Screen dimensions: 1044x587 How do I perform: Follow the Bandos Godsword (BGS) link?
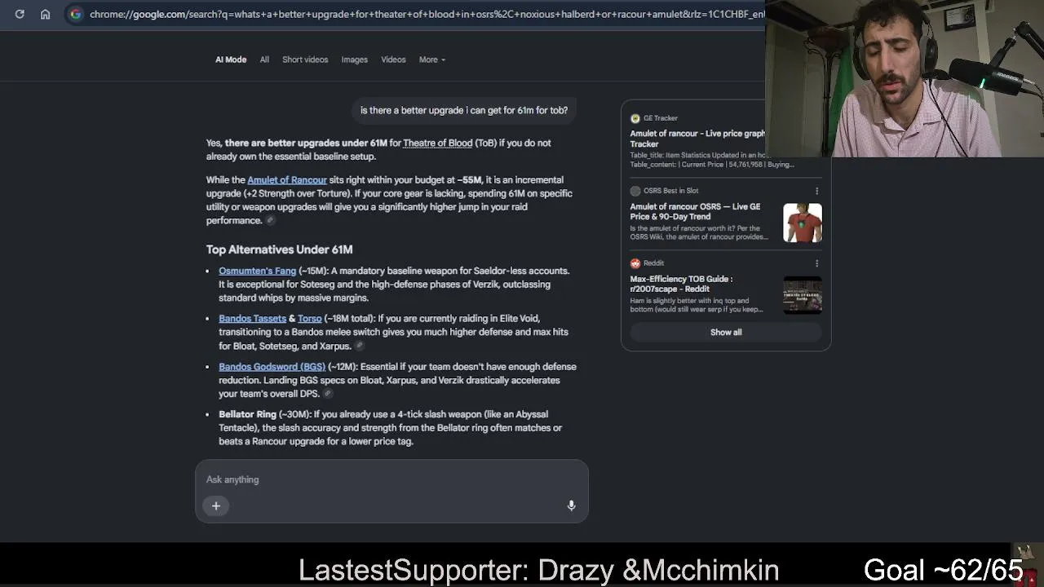coord(272,367)
